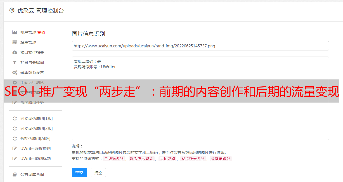
Task: Click the edit icon beside UWriter原创标题
Action: pyautogui.click(x=15, y=159)
